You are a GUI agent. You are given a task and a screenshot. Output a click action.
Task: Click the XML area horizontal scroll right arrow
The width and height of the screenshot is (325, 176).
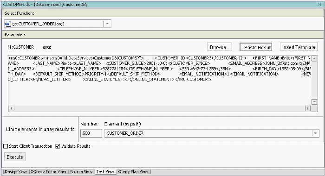click(x=307, y=108)
